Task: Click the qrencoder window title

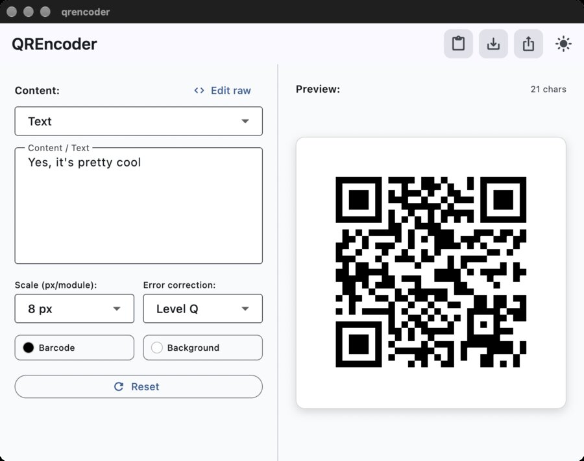Action: pyautogui.click(x=85, y=12)
